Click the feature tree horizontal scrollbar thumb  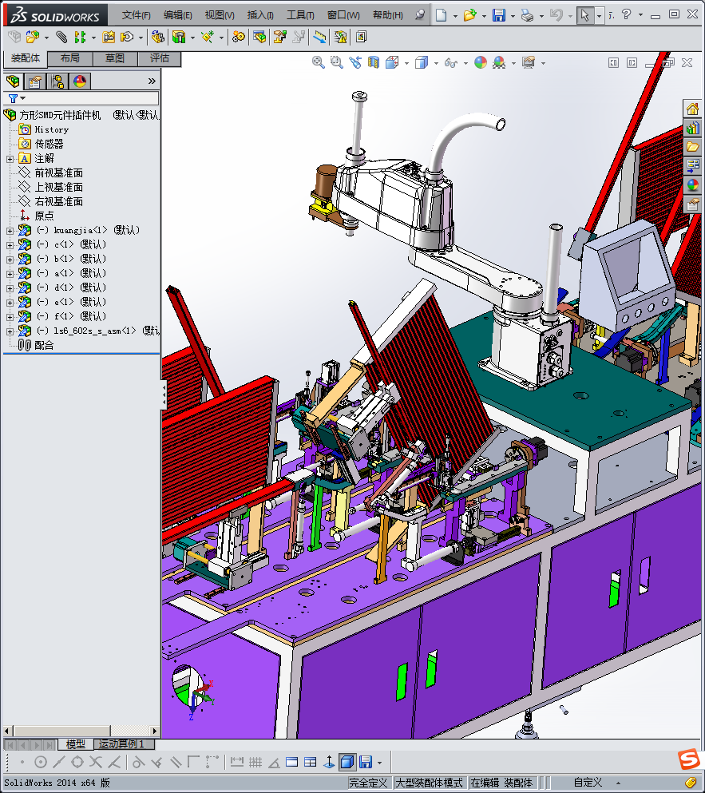pos(62,731)
